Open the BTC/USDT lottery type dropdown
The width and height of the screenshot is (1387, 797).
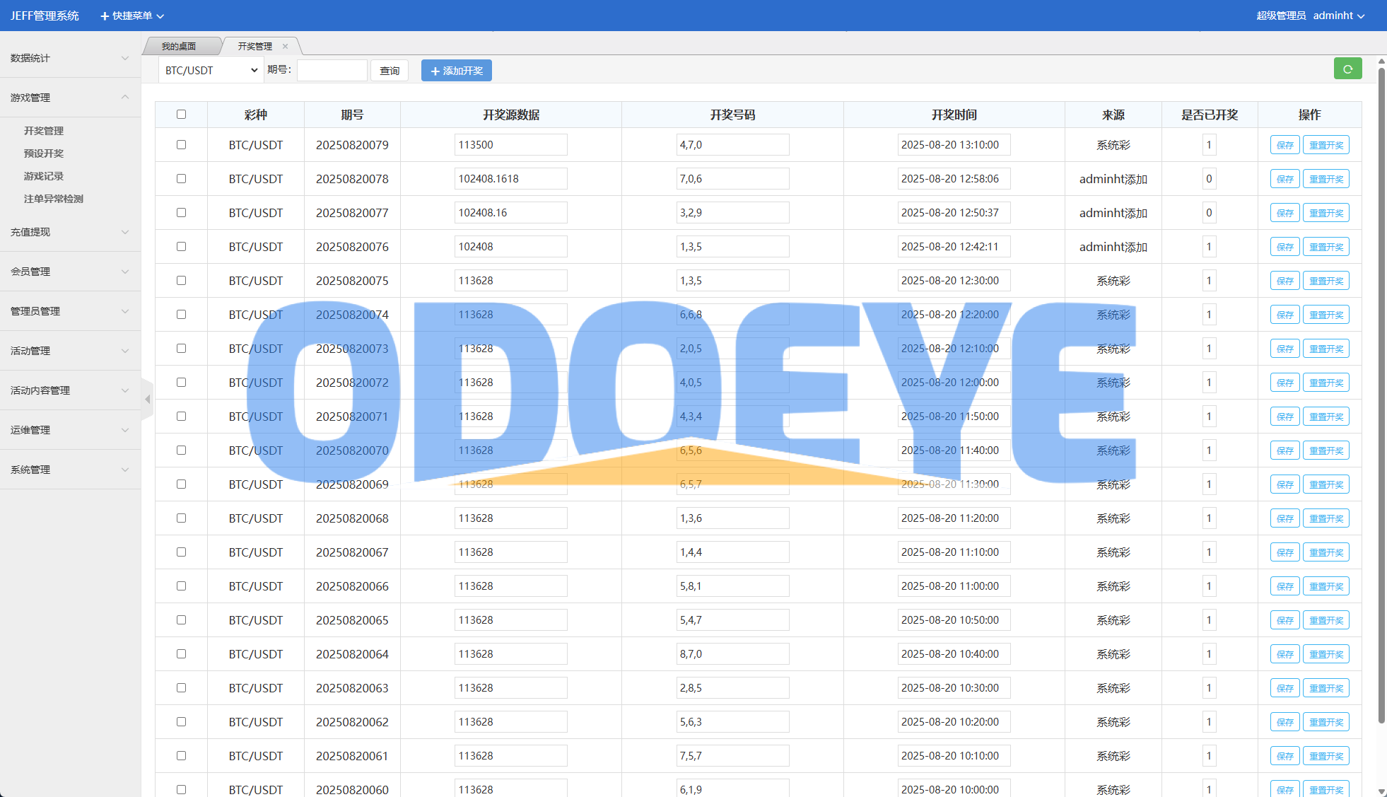point(211,71)
